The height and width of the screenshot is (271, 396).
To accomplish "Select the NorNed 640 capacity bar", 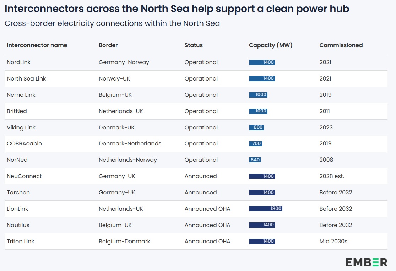I will click(x=255, y=160).
